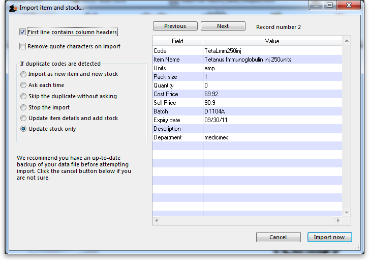Choose the Ask each time option
The height and width of the screenshot is (260, 369).
pos(24,85)
